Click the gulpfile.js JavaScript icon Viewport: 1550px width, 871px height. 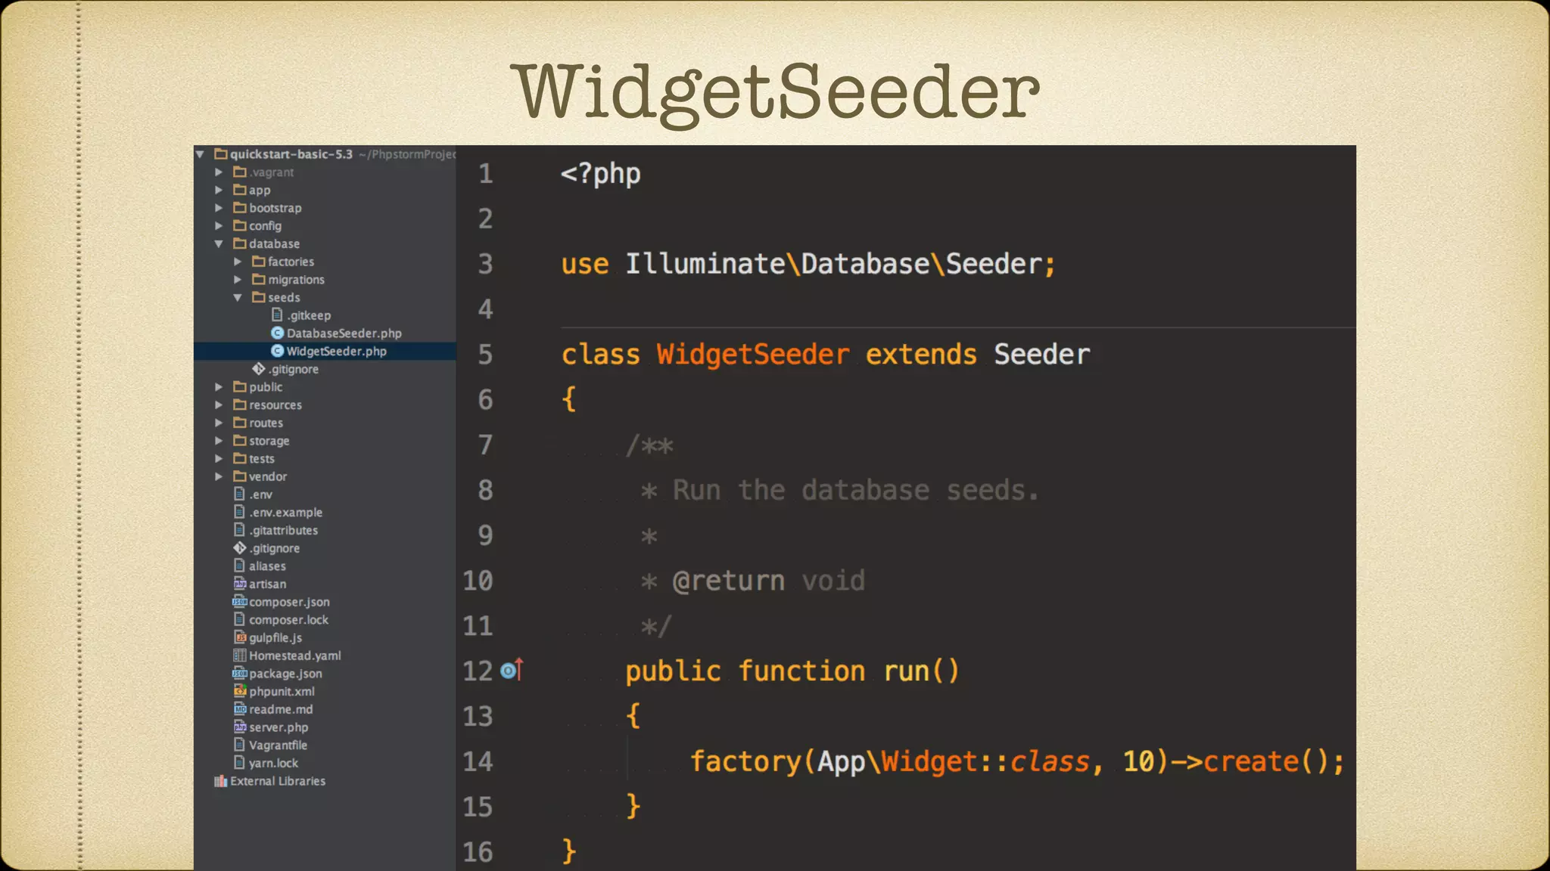point(240,637)
